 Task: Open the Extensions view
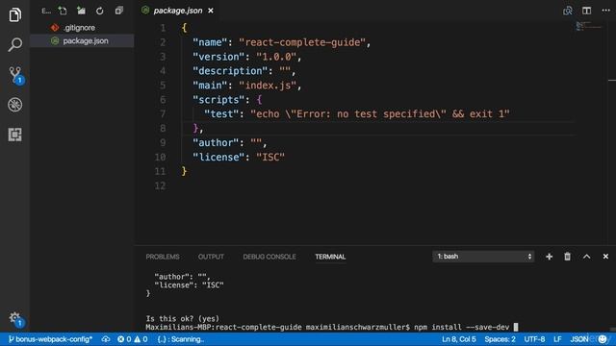click(15, 135)
